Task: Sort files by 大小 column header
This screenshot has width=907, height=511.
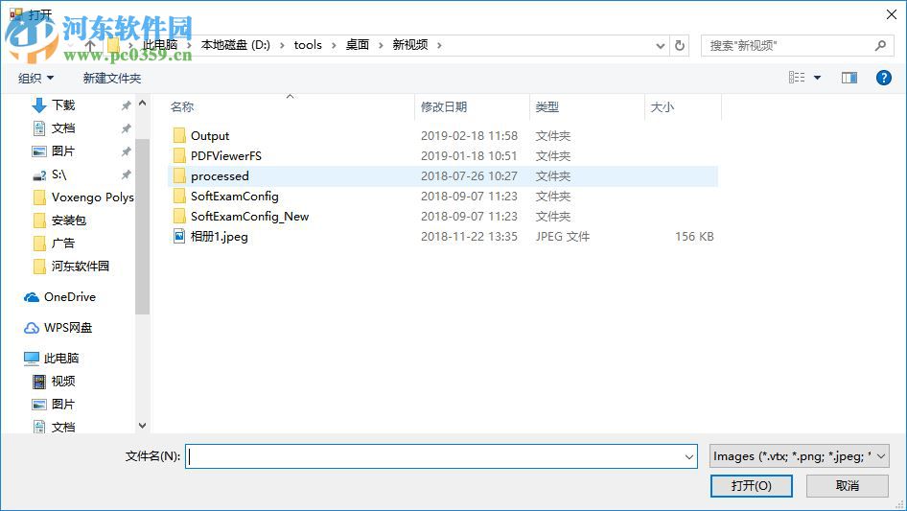Action: click(663, 107)
